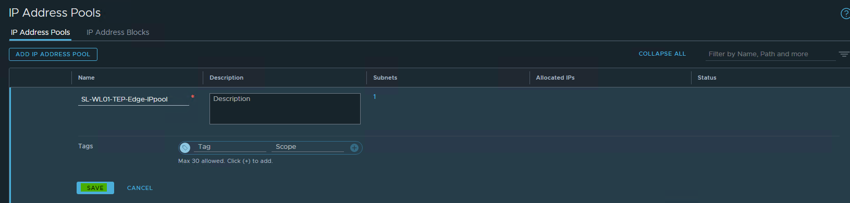This screenshot has height=203, width=850.
Task: Click the Tags label
Action: coord(85,146)
